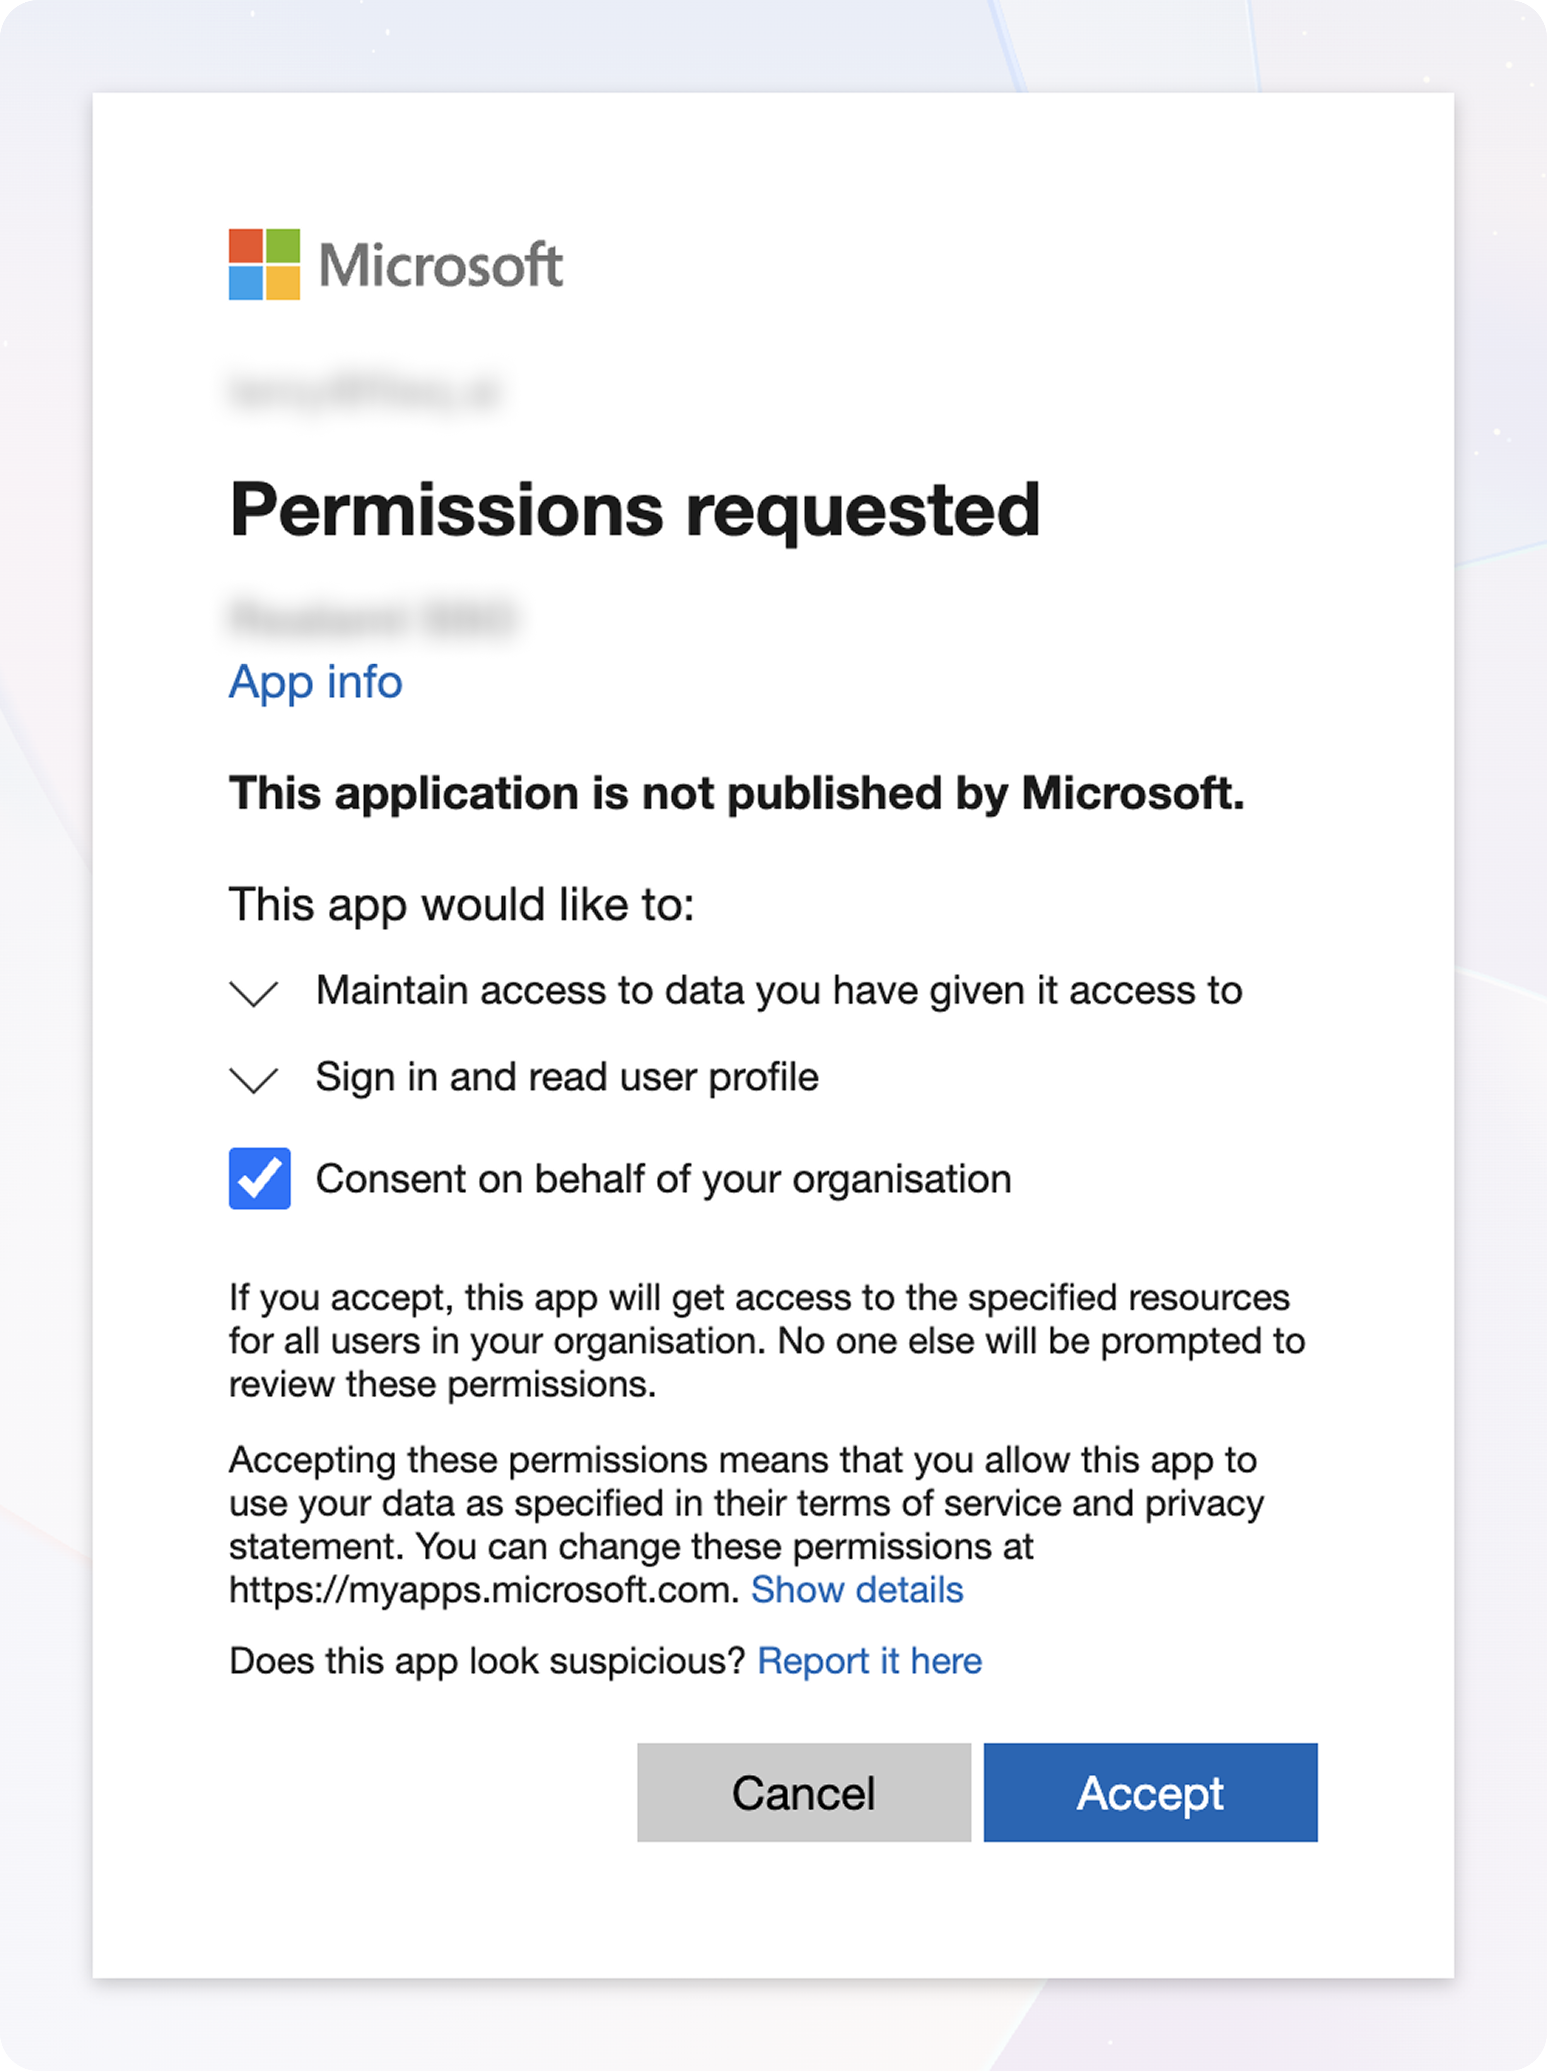Screen dimensions: 1547x2071
Task: Click the blurred application name
Action: [x=372, y=618]
